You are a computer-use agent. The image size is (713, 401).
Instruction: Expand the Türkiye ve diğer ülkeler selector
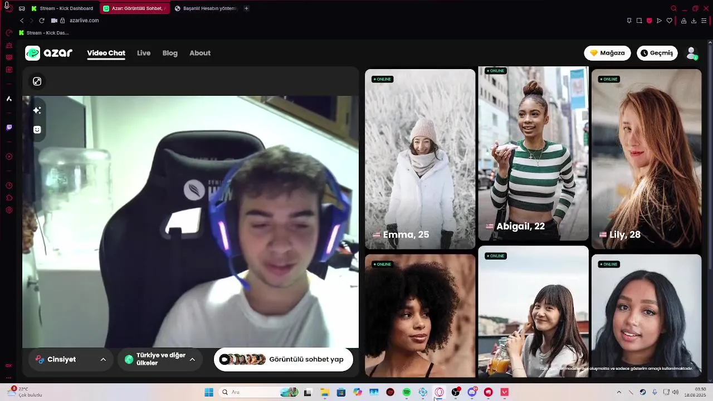(x=160, y=359)
